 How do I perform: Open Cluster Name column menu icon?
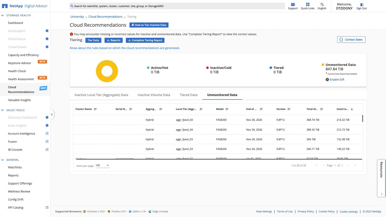click(95, 109)
